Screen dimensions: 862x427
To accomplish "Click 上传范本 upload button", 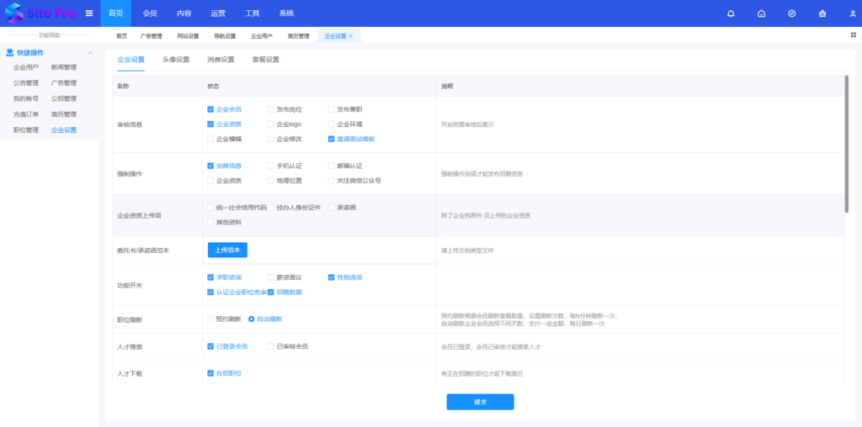I will pos(227,250).
